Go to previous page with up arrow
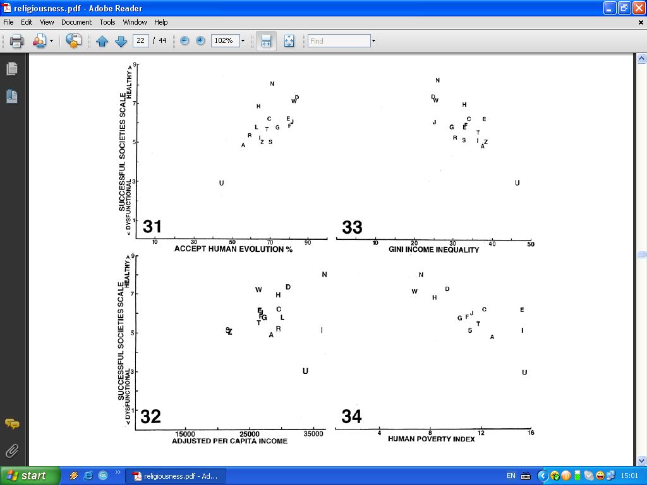Image resolution: width=647 pixels, height=485 pixels. click(x=102, y=41)
